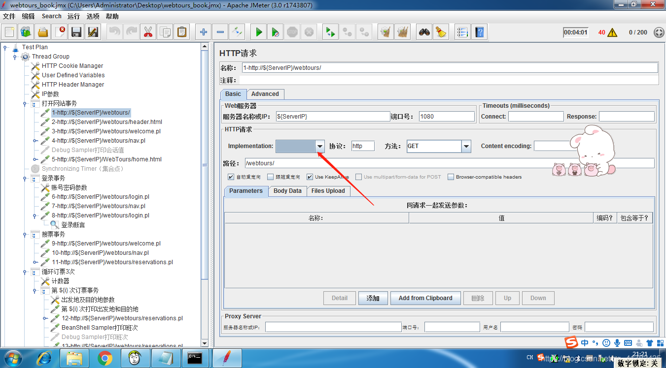Switch to the Advanced tab
This screenshot has width=666, height=368.
point(265,94)
